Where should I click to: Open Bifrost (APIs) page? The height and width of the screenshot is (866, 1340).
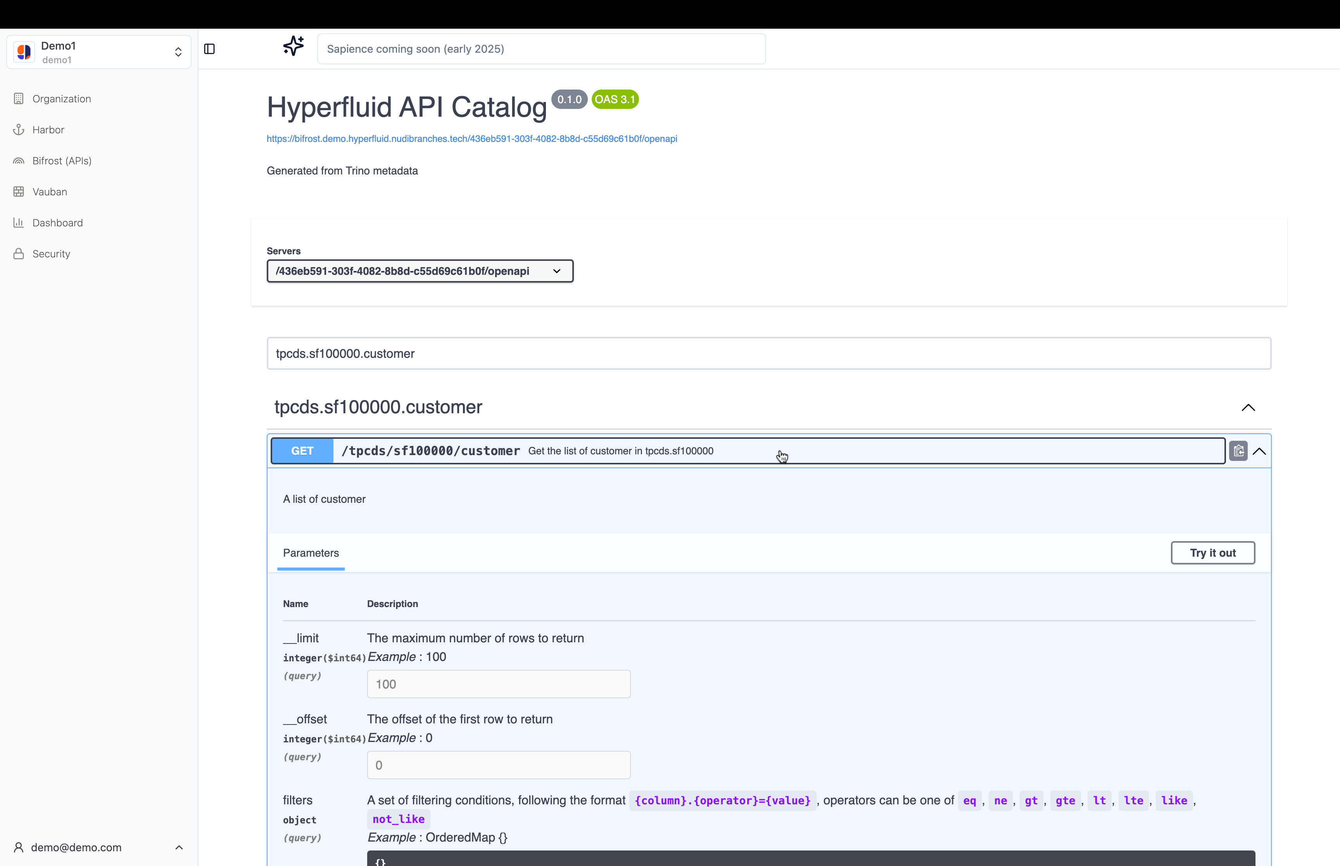point(62,161)
